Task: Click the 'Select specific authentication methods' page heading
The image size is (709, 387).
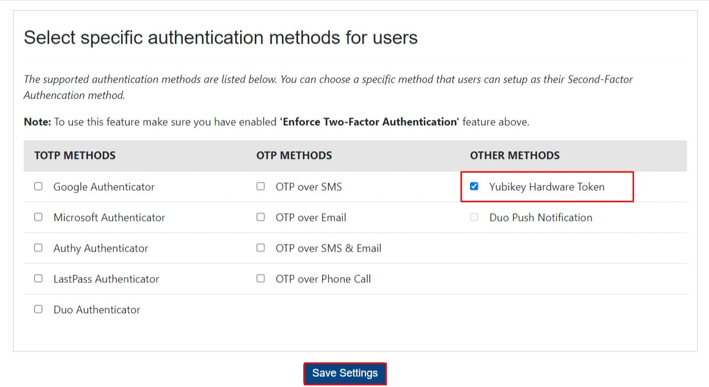Action: click(221, 38)
